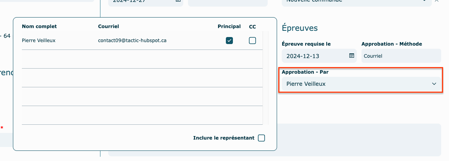Click the large empty text area below Épreuves

(x=359, y=140)
